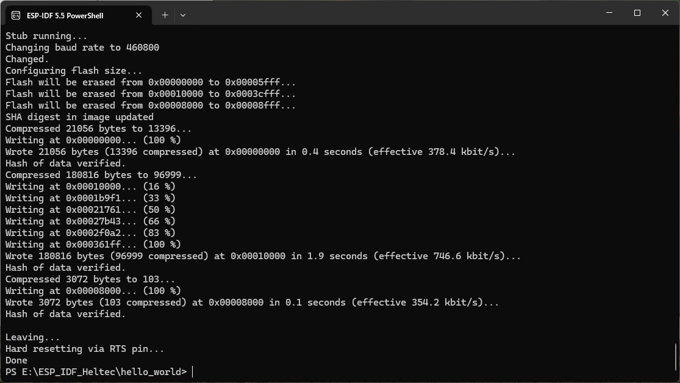This screenshot has width=680, height=383.
Task: Click the 'Hard resetting via RTS pin...' line
Action: coord(85,349)
